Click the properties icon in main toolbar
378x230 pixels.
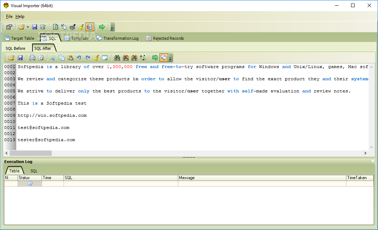click(9, 27)
